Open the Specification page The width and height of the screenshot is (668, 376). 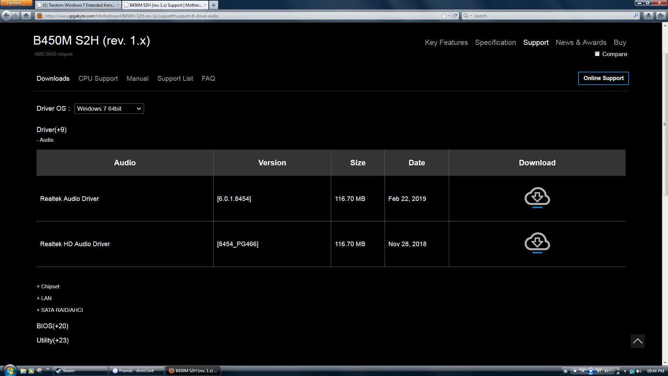click(x=495, y=42)
